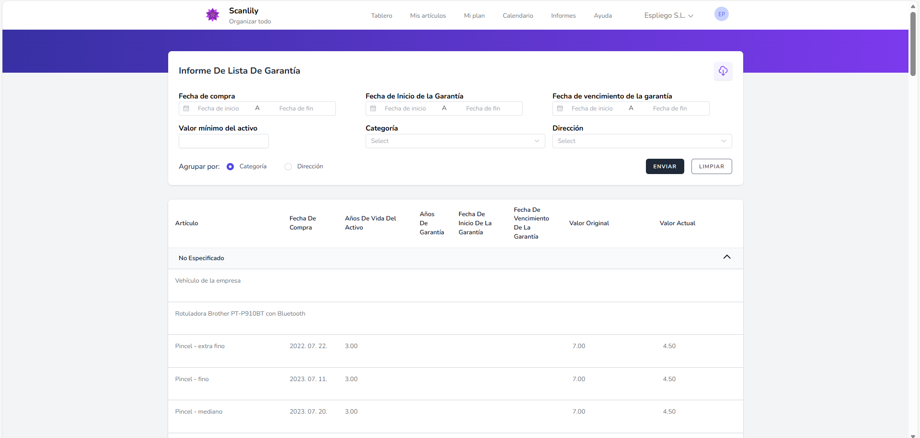920x438 pixels.
Task: Select Dirección grouping radio button
Action: 288,167
